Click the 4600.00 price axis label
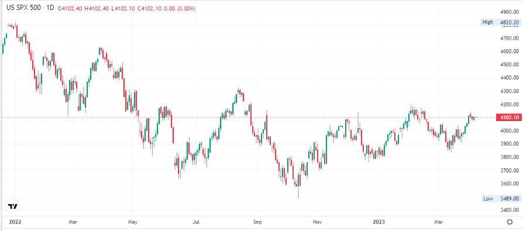The image size is (523, 231). click(x=510, y=51)
